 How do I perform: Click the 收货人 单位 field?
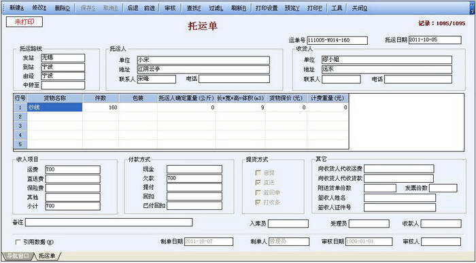coord(387,60)
